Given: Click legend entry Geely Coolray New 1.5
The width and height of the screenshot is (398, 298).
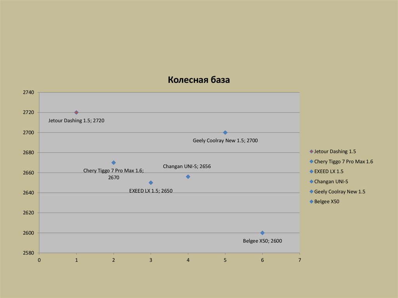Looking at the screenshot, I should click(x=337, y=192).
